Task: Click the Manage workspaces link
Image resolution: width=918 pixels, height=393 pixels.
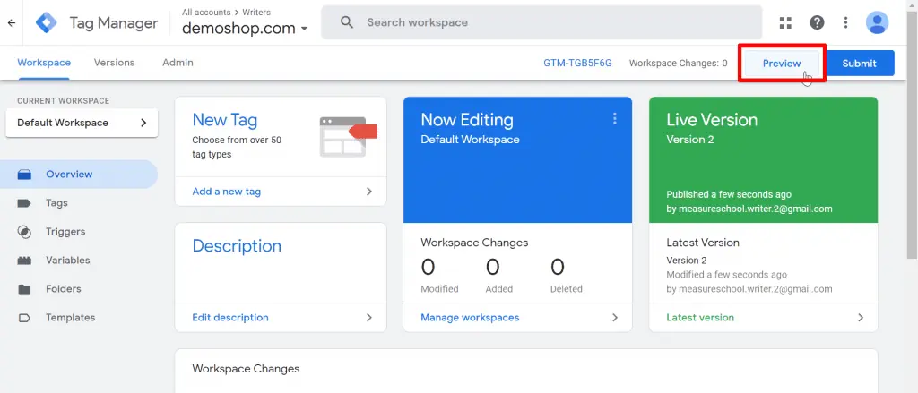Action: (470, 318)
